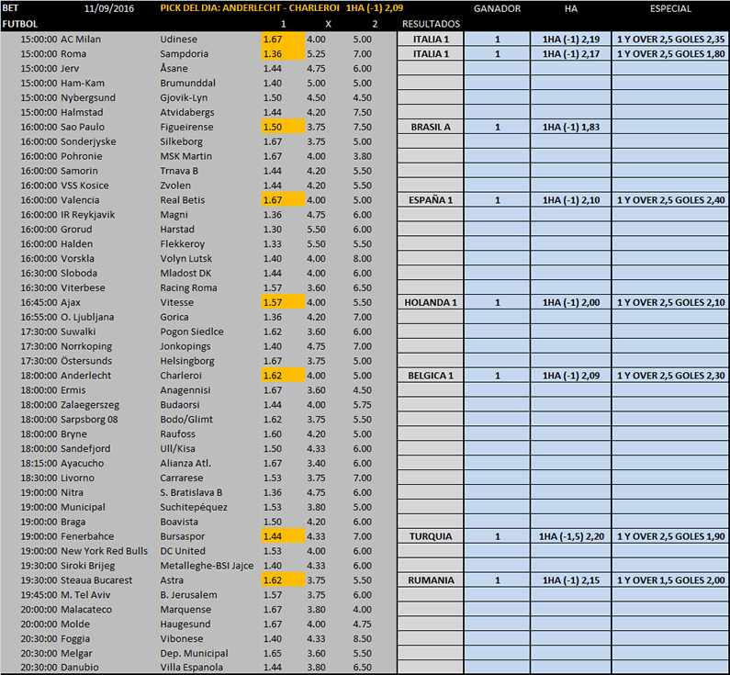Viewport: 730px width, 675px height.
Task: Click '1HA (-1) 2,00' handicap cell
Action: click(571, 302)
